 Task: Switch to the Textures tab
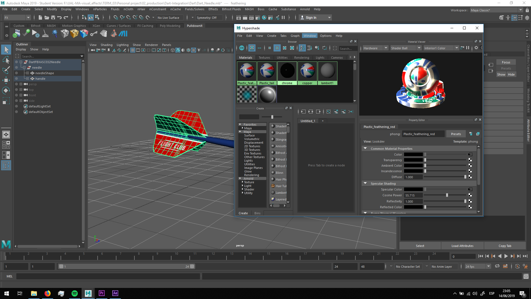264,58
